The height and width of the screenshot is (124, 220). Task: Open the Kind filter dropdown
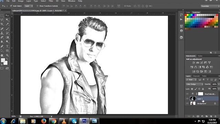(x=191, y=80)
